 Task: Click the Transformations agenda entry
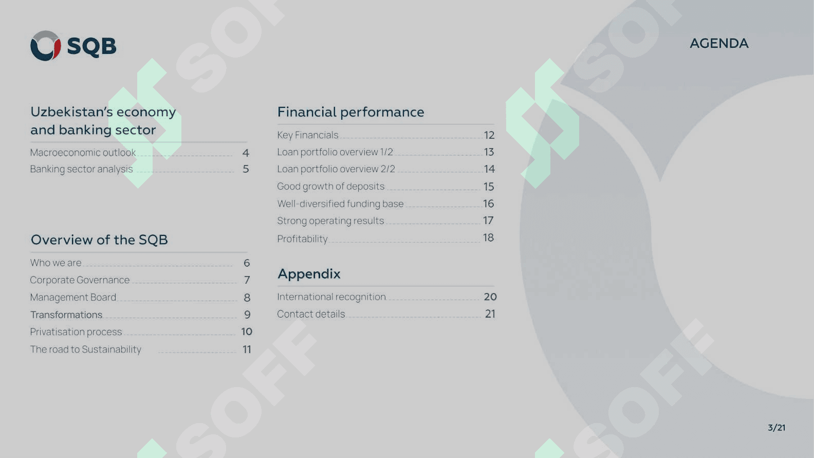coord(66,315)
